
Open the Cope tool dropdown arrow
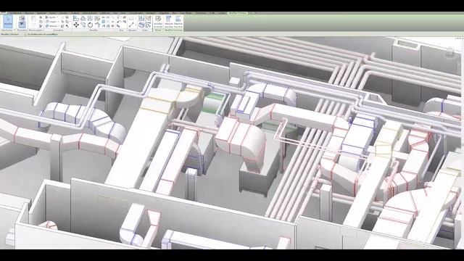57,17
